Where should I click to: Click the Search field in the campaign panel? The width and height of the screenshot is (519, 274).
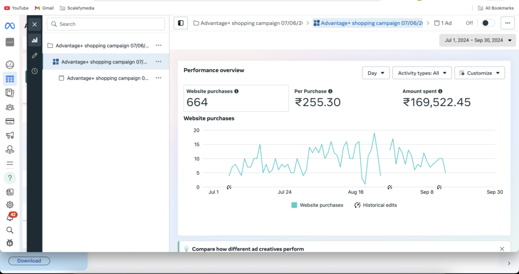click(106, 24)
